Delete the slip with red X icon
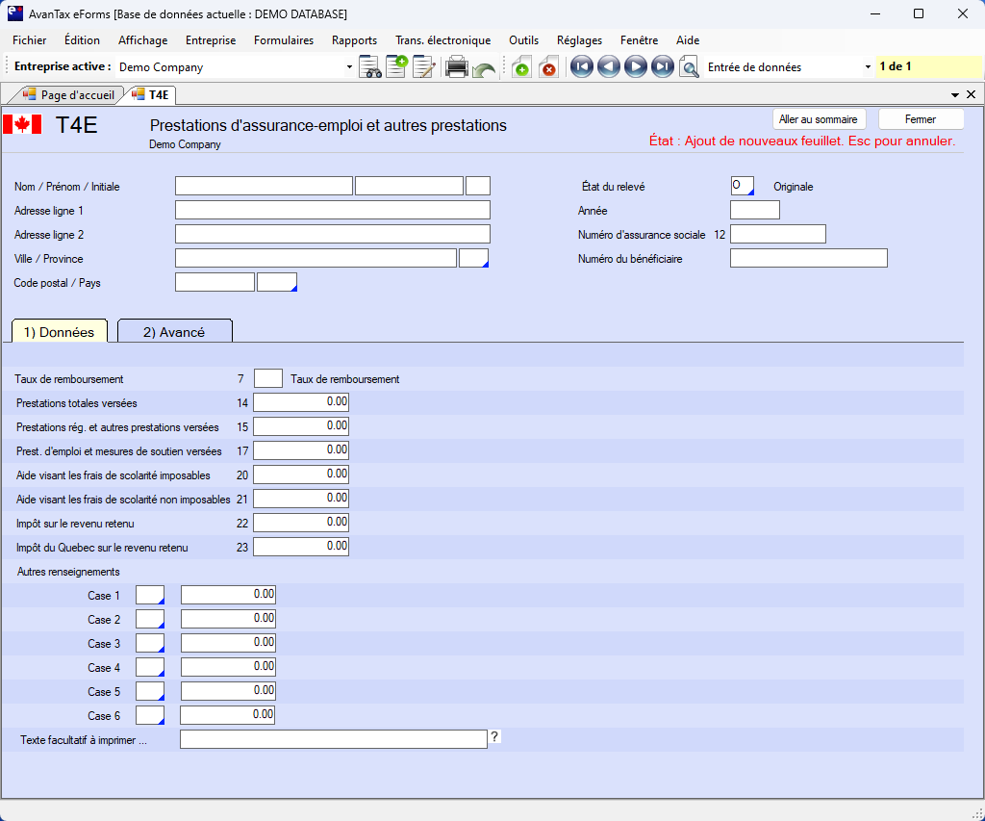 coord(548,67)
